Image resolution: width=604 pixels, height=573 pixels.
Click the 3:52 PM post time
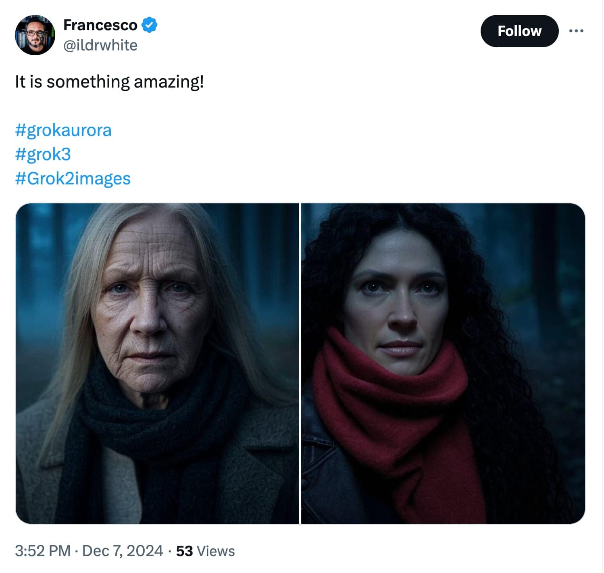42,551
